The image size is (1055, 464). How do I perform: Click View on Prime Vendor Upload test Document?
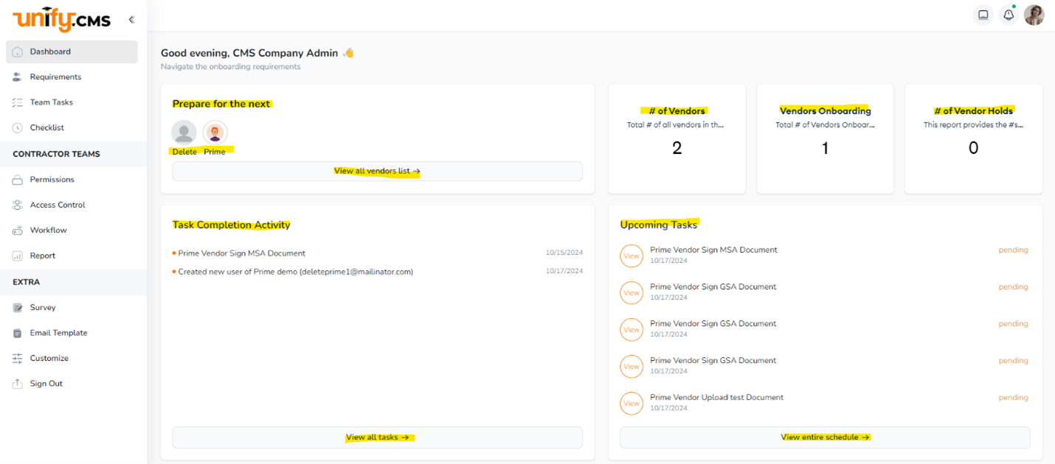click(x=632, y=403)
